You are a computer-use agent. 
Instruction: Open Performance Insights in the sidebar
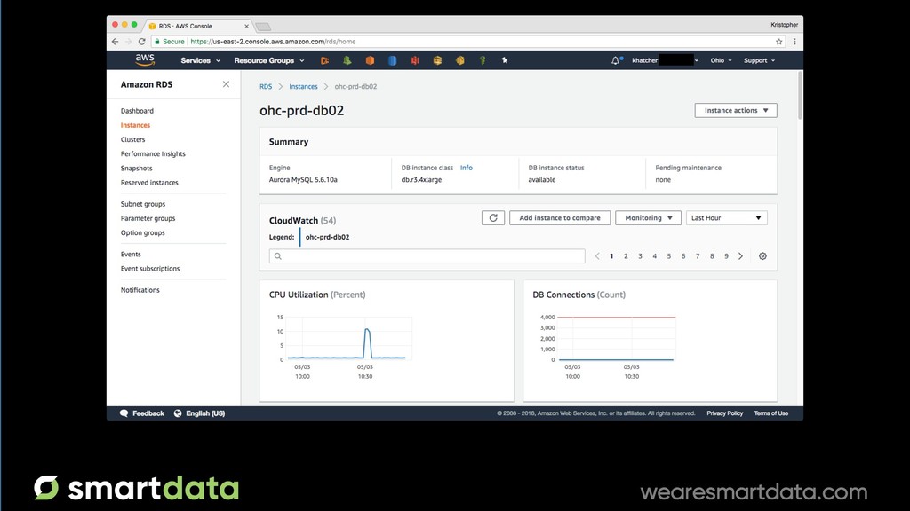coord(153,154)
